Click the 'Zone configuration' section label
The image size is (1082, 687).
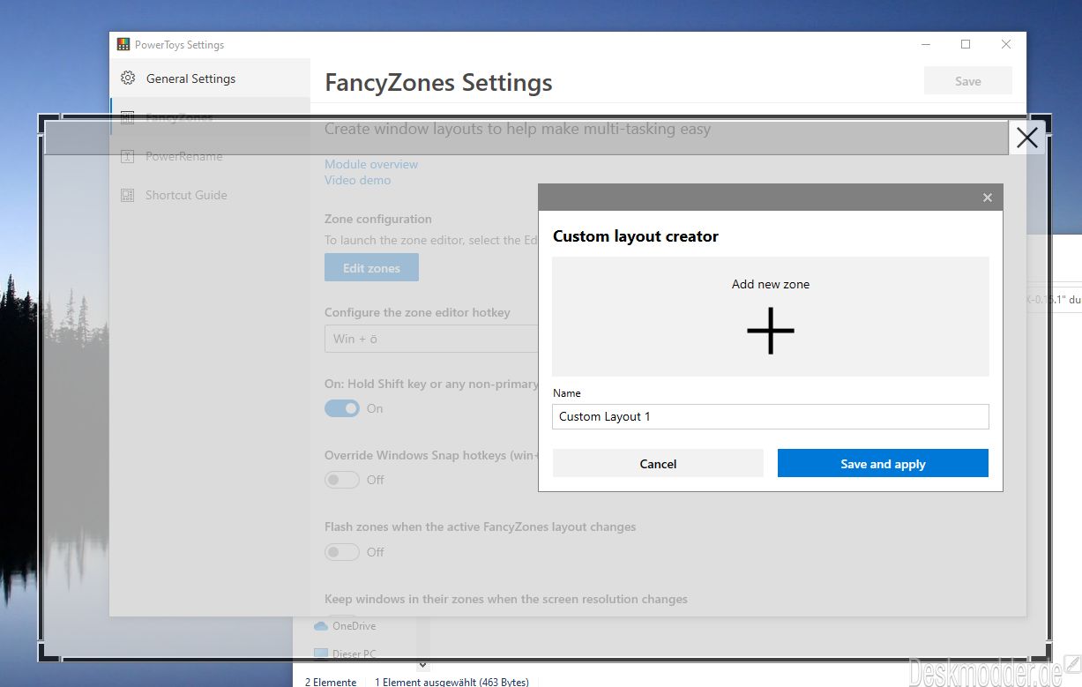pyautogui.click(x=378, y=219)
